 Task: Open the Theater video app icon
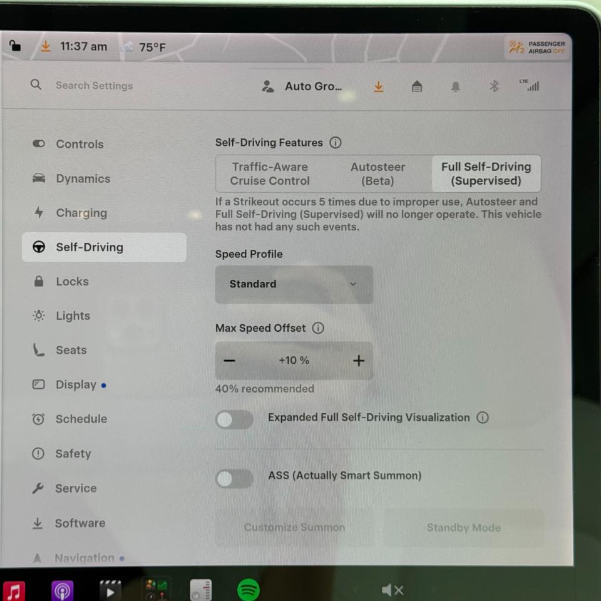click(110, 590)
